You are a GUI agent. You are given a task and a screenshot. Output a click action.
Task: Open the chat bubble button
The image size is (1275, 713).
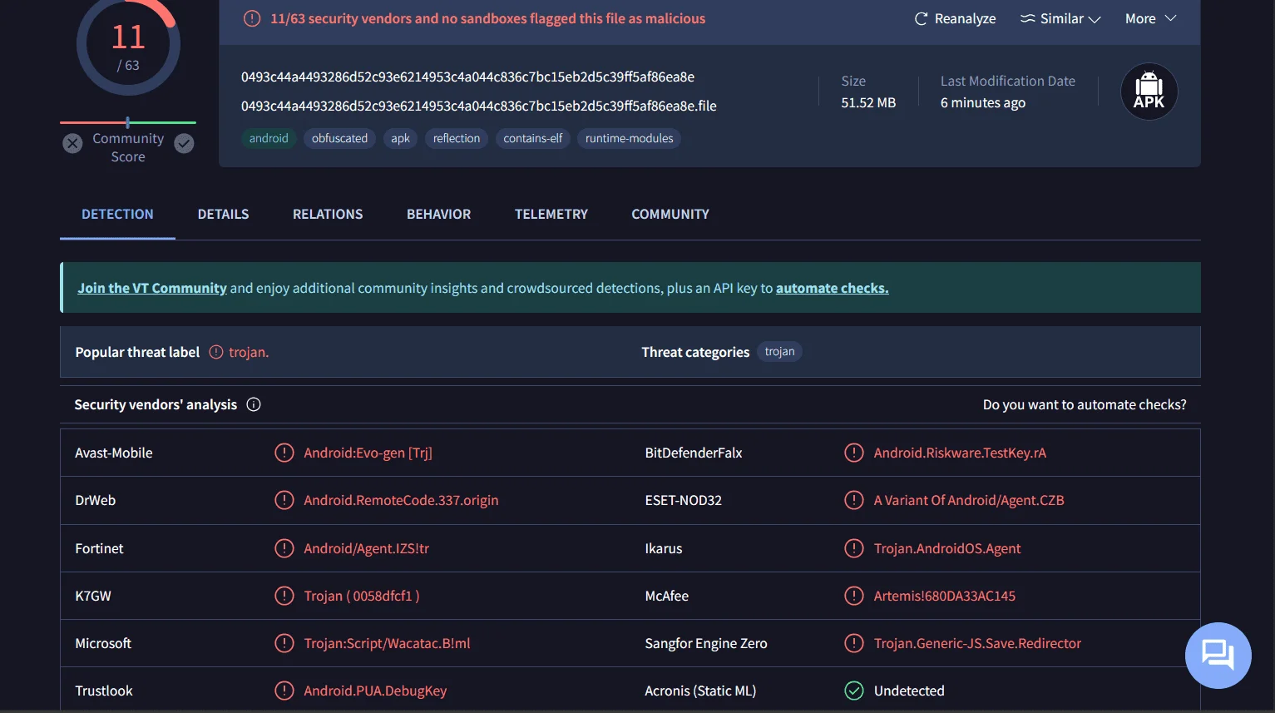[x=1218, y=656]
